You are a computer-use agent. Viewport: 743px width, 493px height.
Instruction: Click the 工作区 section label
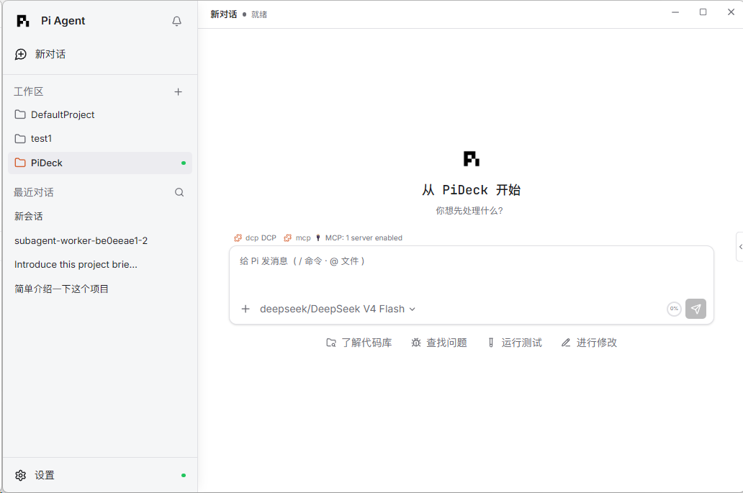tap(28, 91)
